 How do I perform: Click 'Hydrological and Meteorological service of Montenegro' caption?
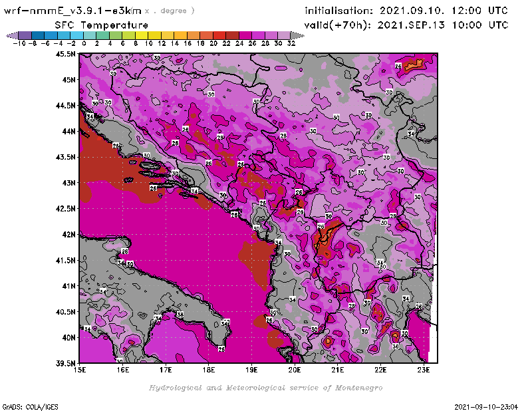pyautogui.click(x=265, y=388)
